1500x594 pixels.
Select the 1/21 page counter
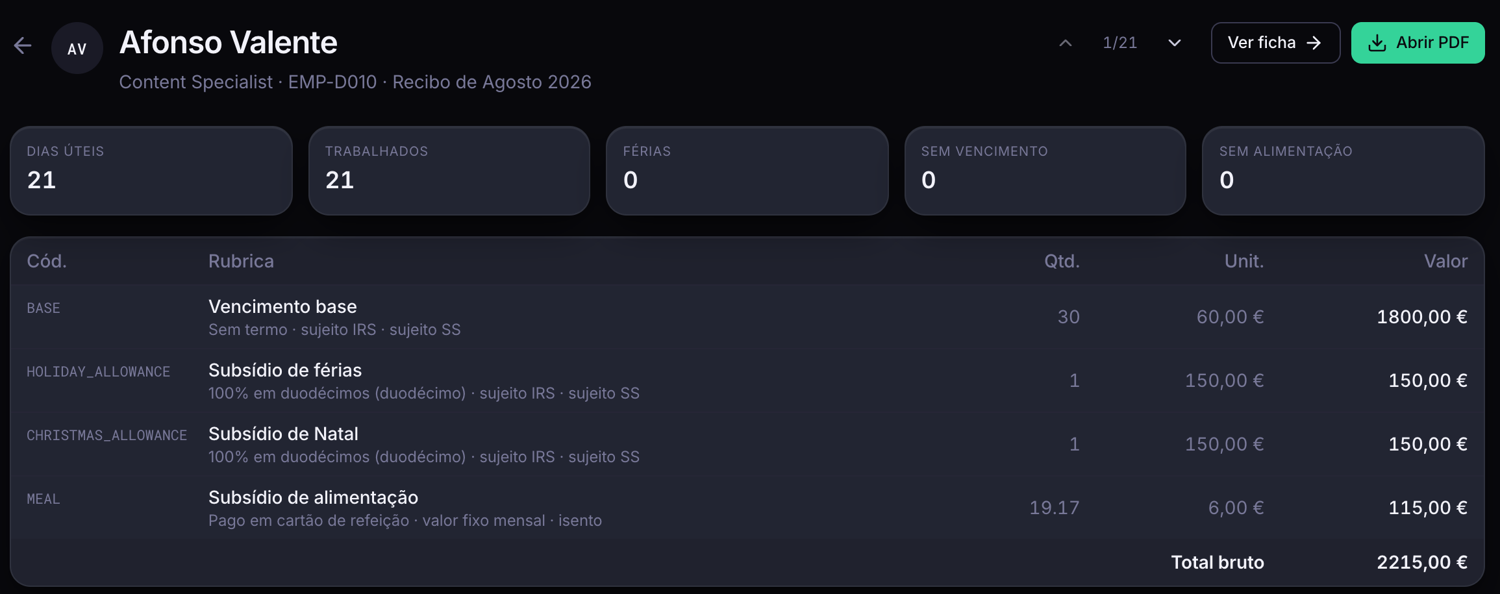[1120, 43]
